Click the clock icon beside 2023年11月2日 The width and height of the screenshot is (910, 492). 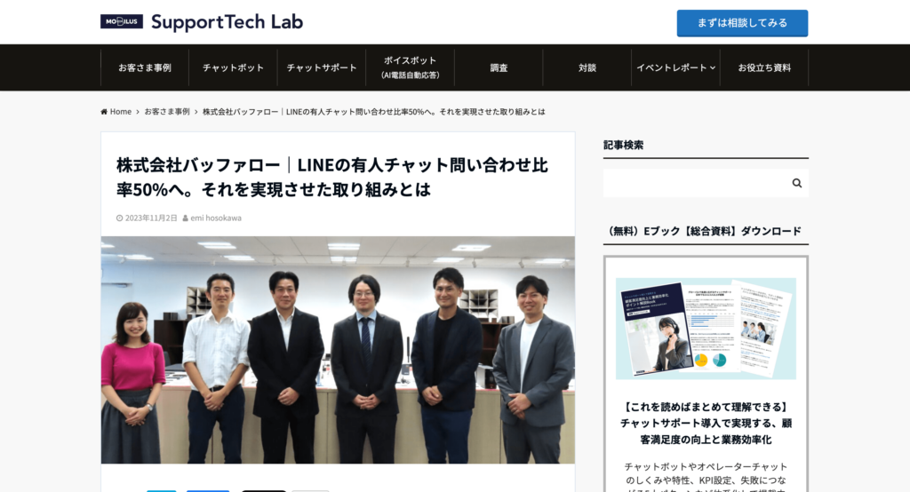(x=120, y=218)
